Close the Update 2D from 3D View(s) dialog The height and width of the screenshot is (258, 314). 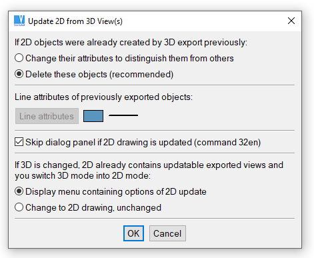[291, 21]
